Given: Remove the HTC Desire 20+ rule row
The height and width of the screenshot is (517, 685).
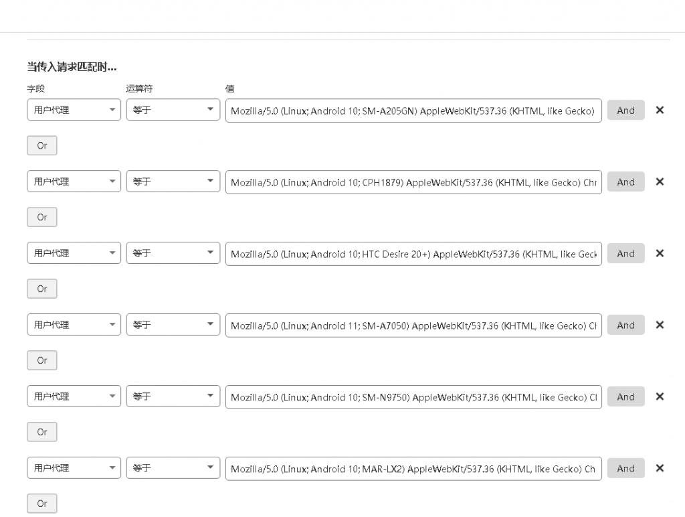Looking at the screenshot, I should [660, 253].
